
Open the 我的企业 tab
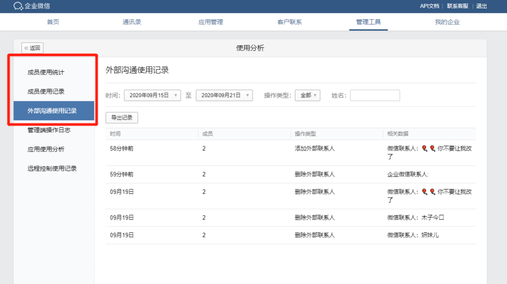(447, 22)
